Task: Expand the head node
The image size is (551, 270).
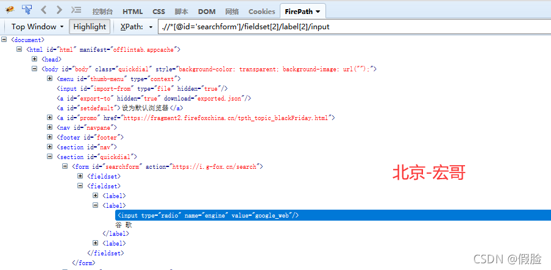Action: click(x=34, y=59)
